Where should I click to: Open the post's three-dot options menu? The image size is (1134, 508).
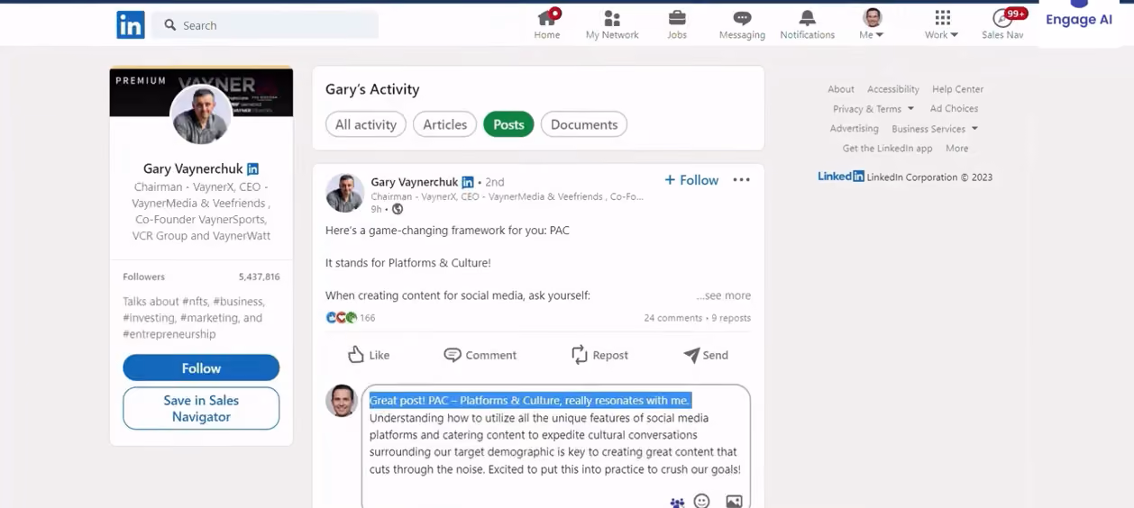point(741,180)
